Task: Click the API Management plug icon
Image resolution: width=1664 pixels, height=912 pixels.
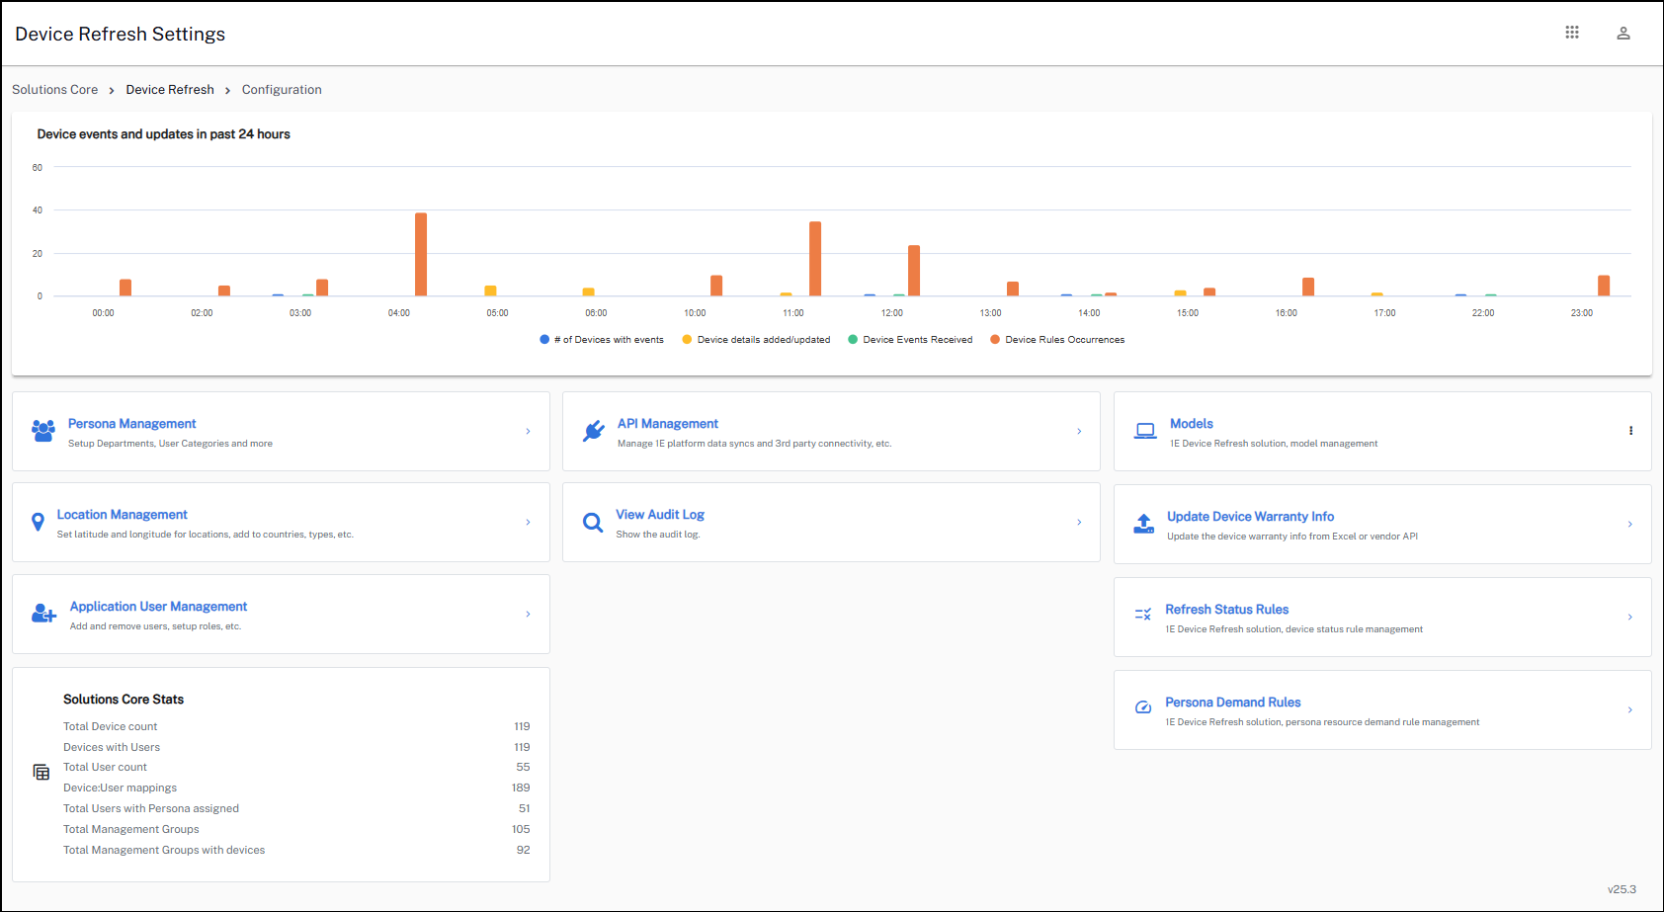Action: [593, 431]
